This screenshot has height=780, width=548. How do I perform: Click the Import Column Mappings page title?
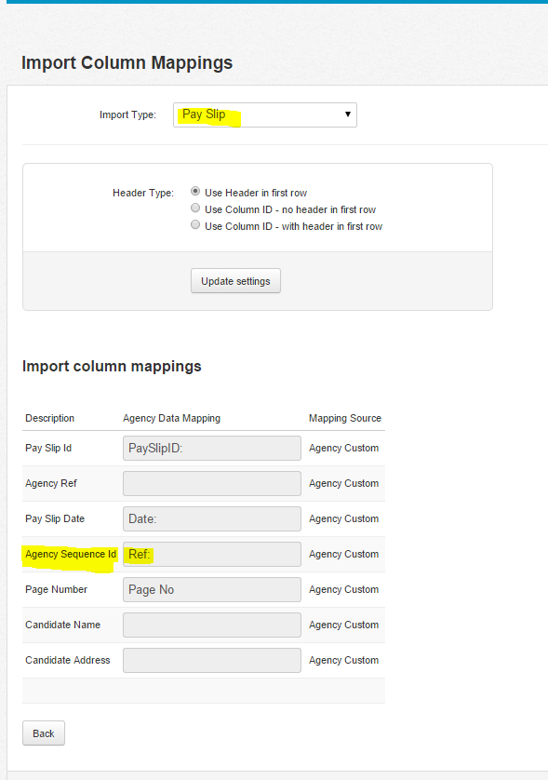(127, 63)
